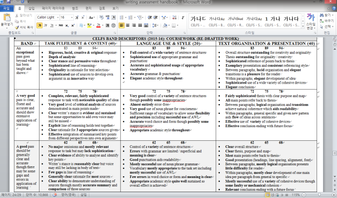
Task: Switch to the Review (검토) tab
Action: [102, 8]
